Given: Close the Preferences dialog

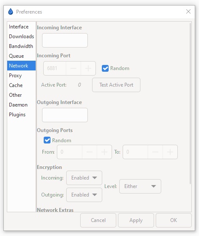Looking at the screenshot, I should (188, 11).
